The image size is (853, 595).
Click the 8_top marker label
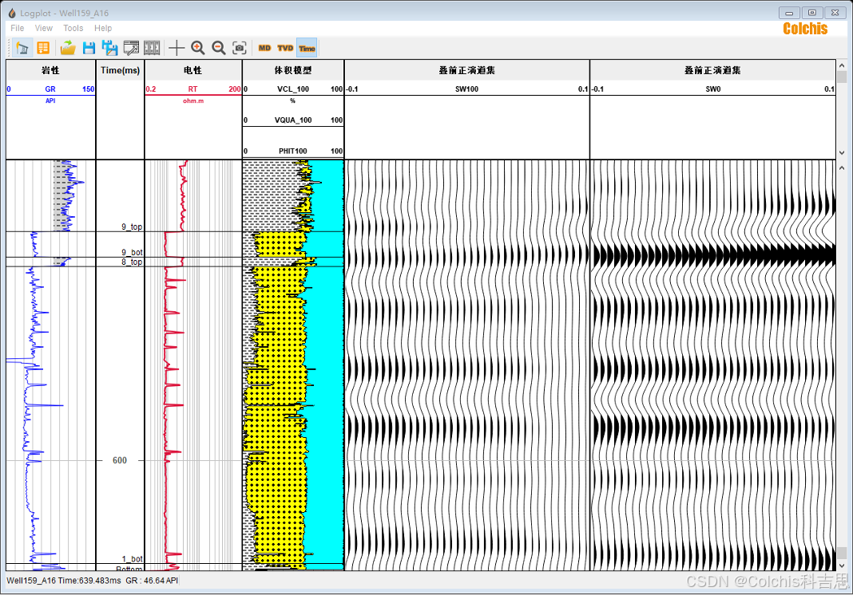(x=132, y=262)
